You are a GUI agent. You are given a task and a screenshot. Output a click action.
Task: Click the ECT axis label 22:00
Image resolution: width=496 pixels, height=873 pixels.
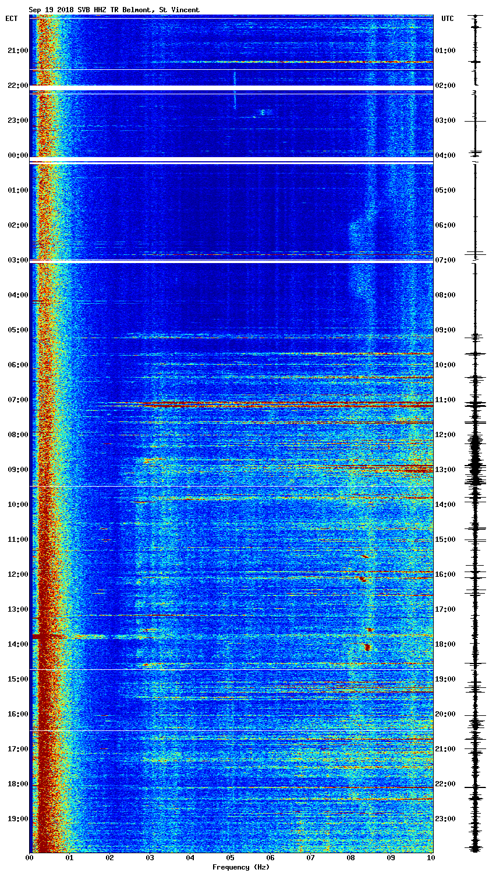[x=17, y=86]
